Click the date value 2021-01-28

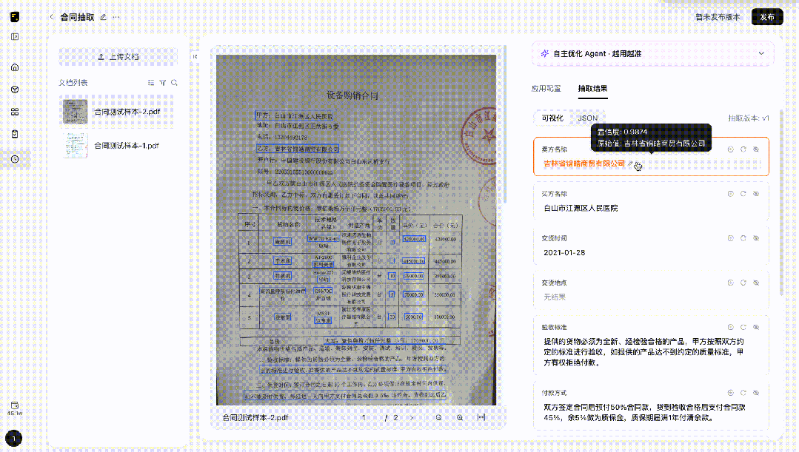tap(564, 252)
